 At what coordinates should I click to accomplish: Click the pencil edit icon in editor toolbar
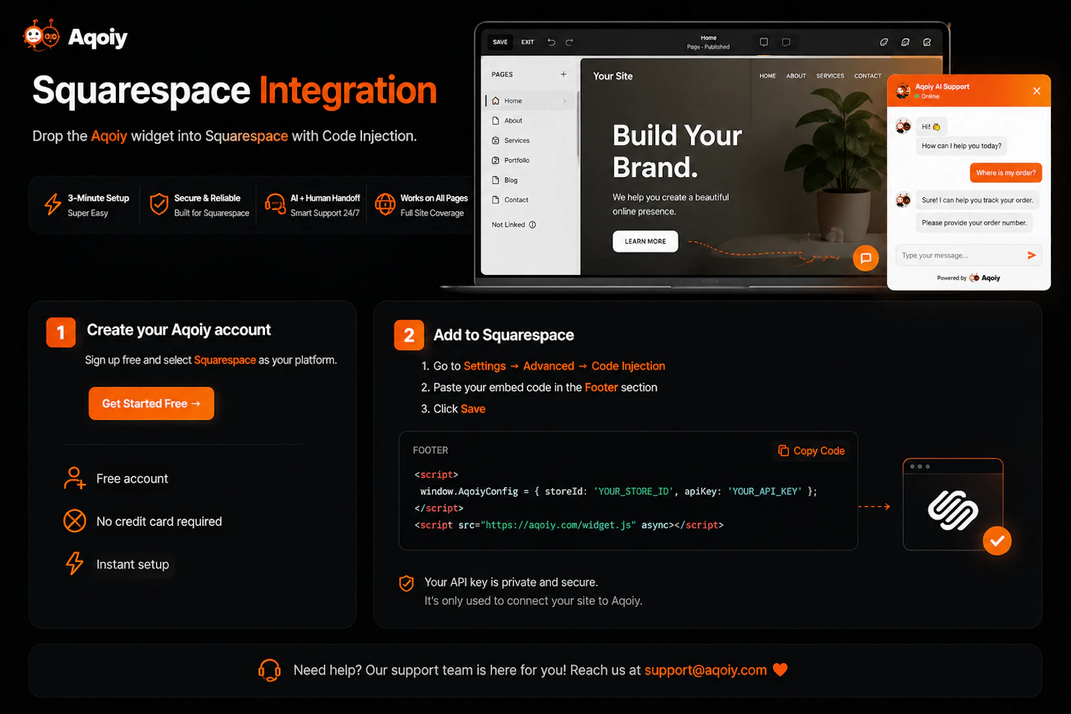pos(927,42)
